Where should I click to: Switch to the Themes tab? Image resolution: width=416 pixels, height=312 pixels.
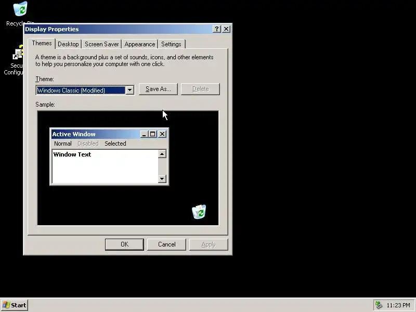click(42, 43)
